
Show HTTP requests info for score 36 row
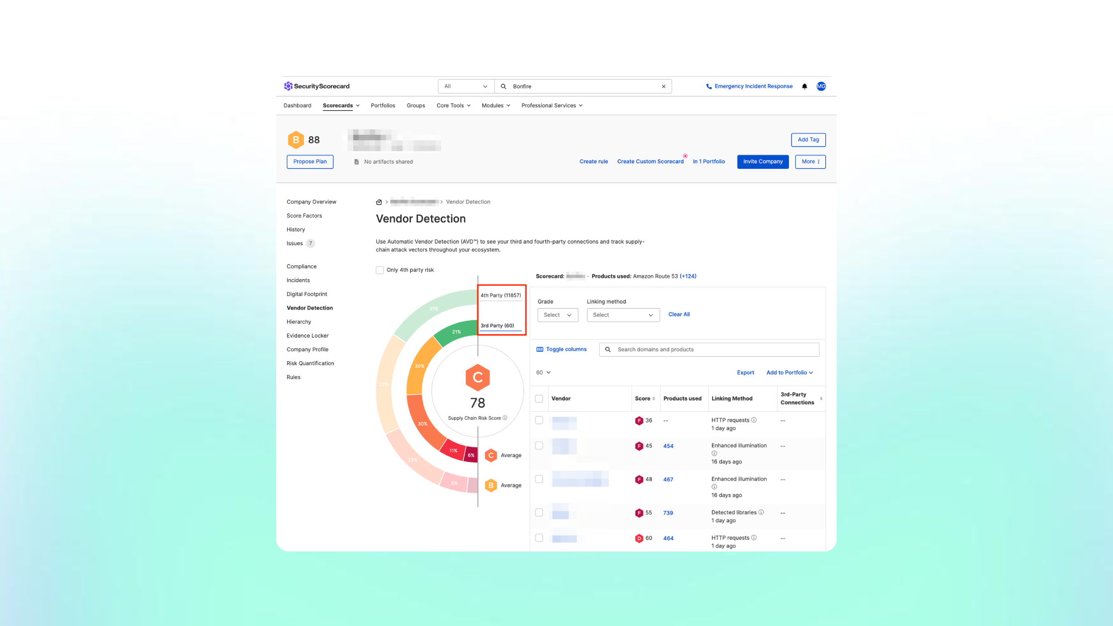(x=754, y=420)
